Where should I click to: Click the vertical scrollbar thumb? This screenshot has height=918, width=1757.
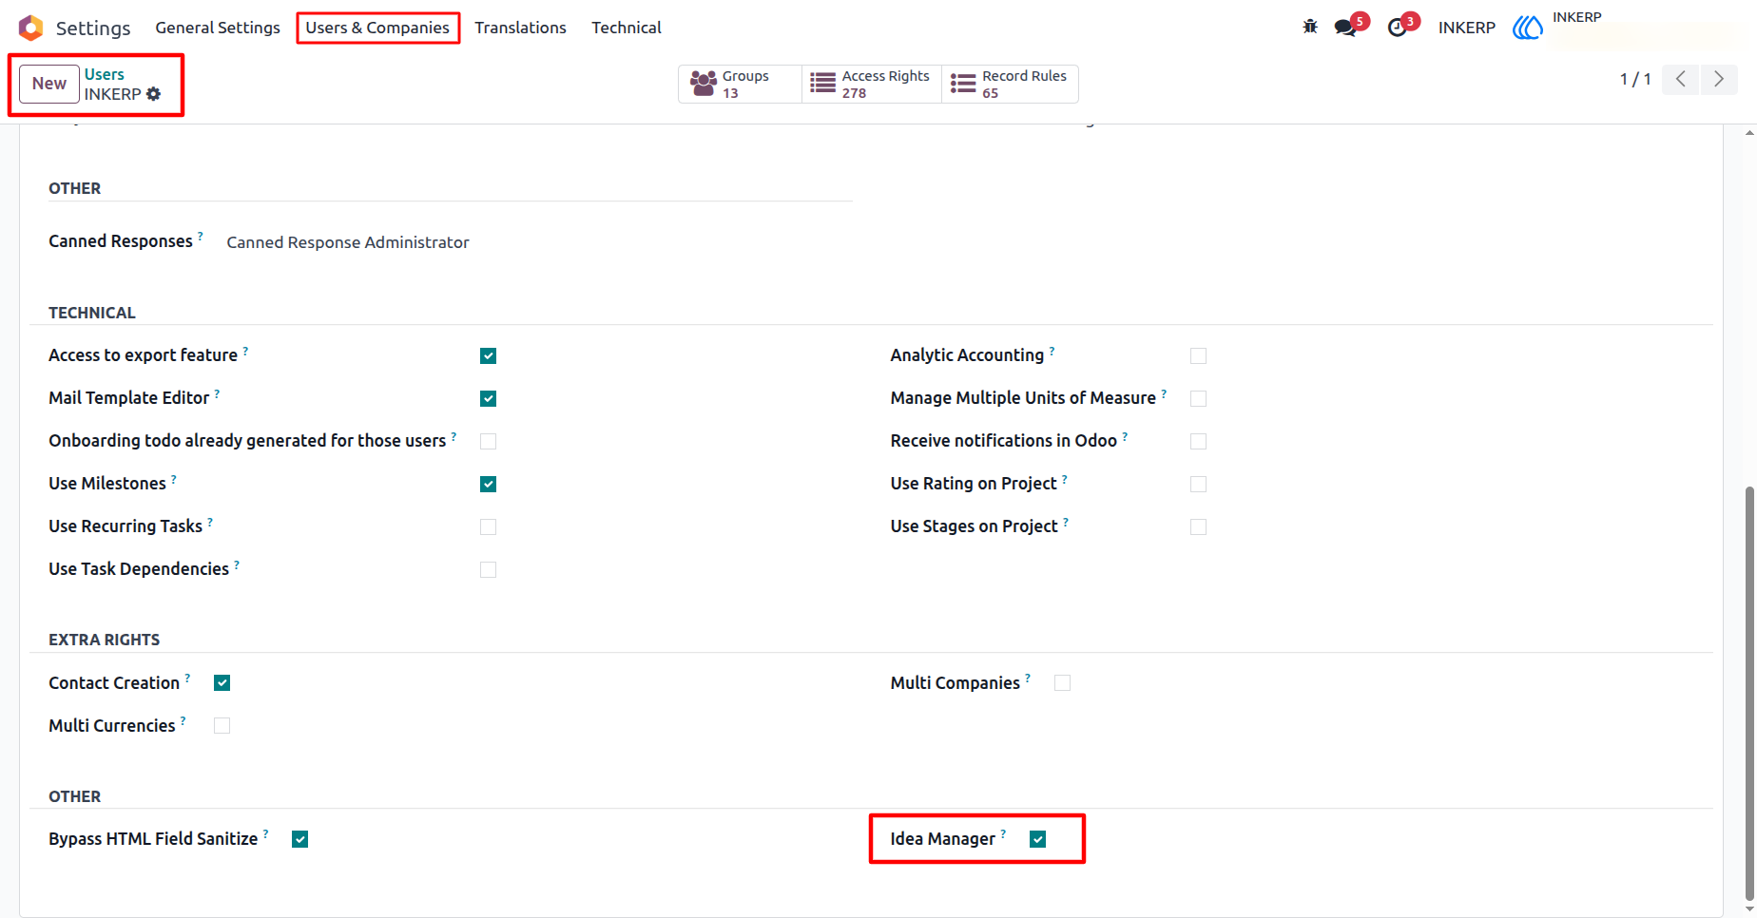click(1749, 694)
